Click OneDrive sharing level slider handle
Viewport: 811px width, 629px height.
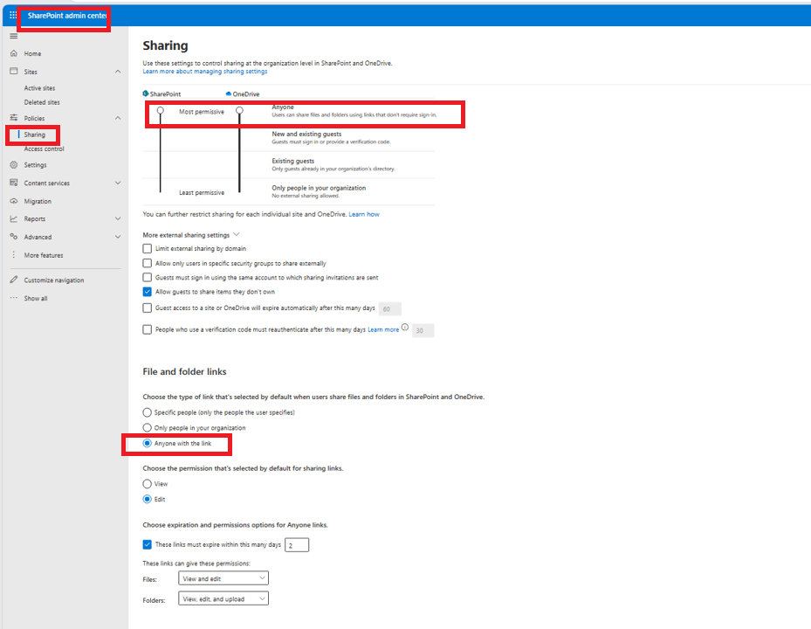[x=239, y=111]
